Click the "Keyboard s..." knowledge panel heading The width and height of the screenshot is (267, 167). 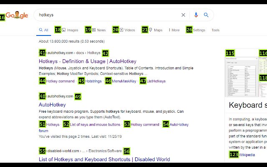pyautogui.click(x=248, y=105)
